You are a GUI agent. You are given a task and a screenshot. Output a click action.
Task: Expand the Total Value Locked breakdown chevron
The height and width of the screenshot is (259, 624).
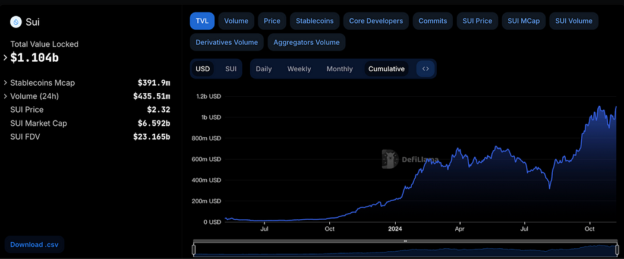point(5,58)
